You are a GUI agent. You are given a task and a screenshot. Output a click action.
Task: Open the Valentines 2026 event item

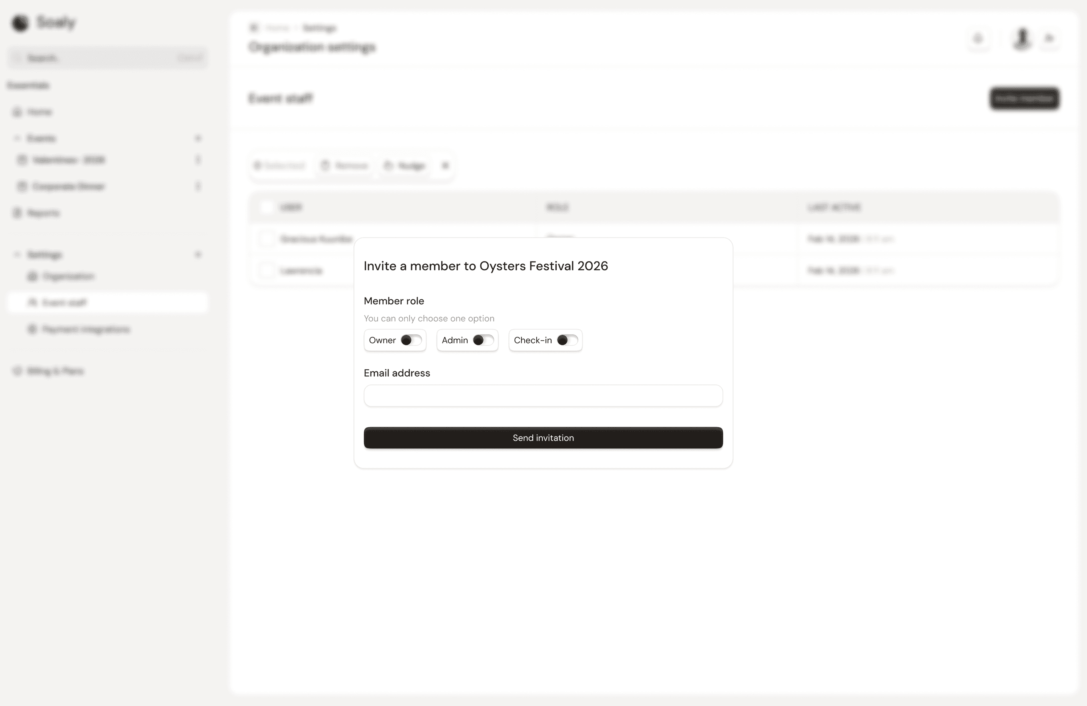(68, 160)
